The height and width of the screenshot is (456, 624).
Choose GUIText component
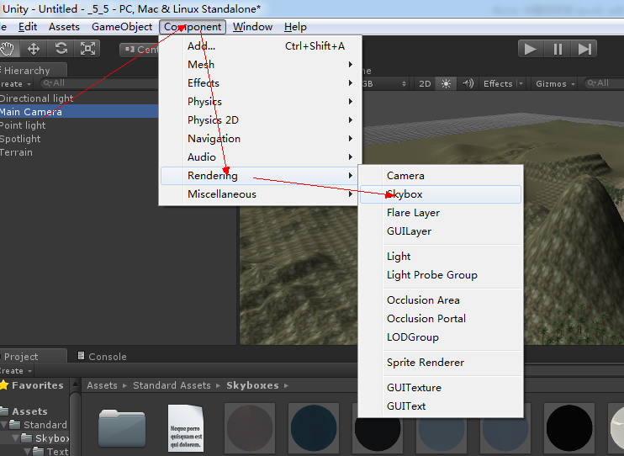click(441, 406)
